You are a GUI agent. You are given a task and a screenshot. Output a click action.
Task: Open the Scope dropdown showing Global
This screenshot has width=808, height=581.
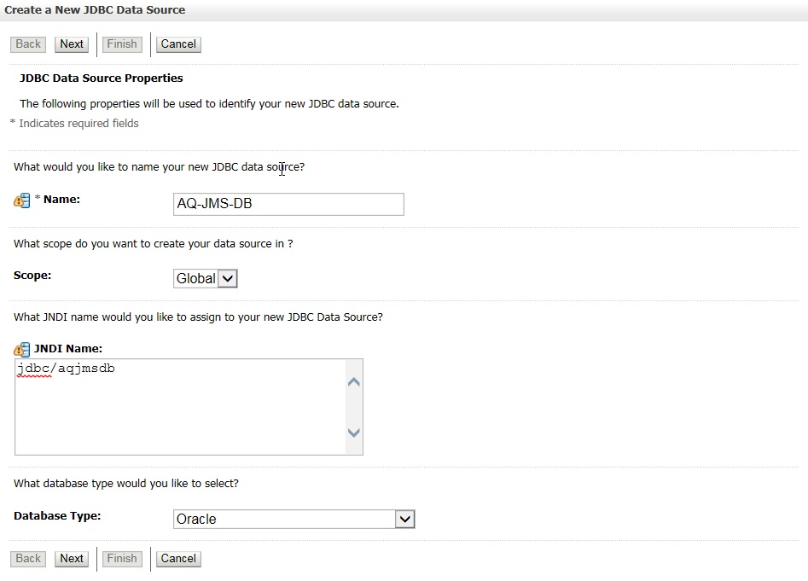205,279
